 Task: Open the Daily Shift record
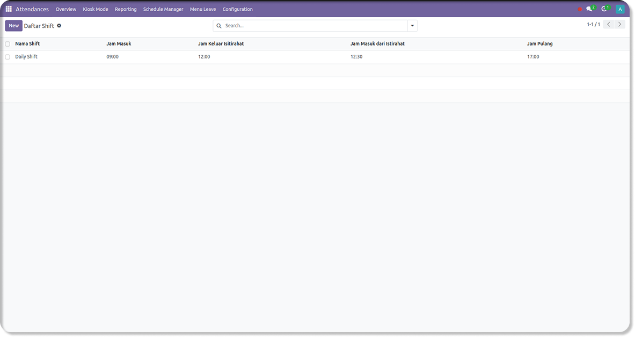(x=26, y=57)
